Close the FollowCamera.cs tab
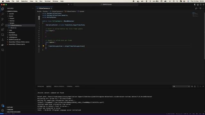Viewport: 205px width, 115px height. [x=51, y=8]
